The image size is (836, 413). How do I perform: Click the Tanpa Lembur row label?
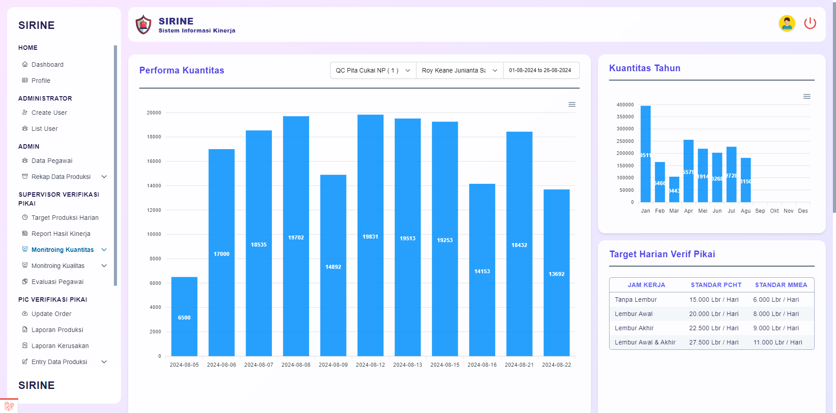pyautogui.click(x=636, y=300)
